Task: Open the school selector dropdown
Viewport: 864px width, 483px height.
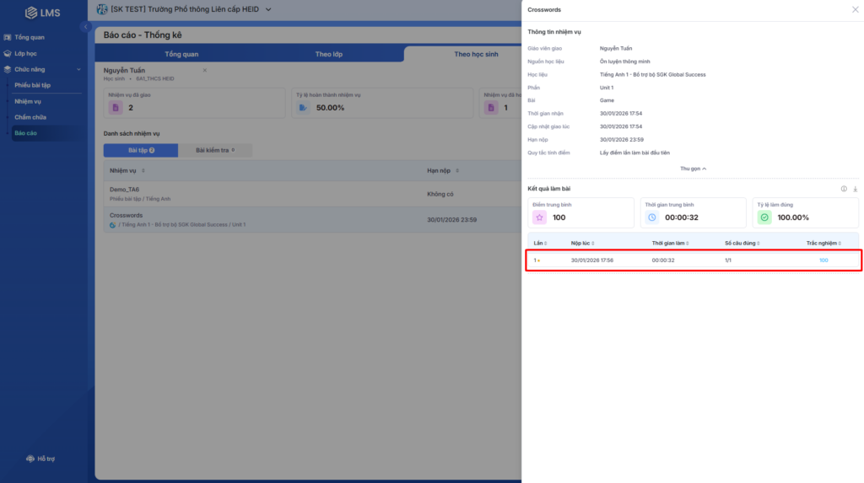Action: click(268, 9)
